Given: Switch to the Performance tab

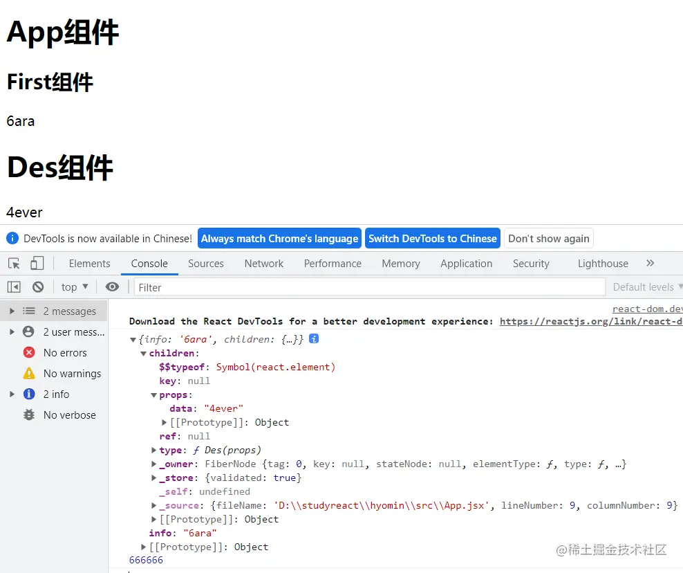Looking at the screenshot, I should tap(333, 264).
